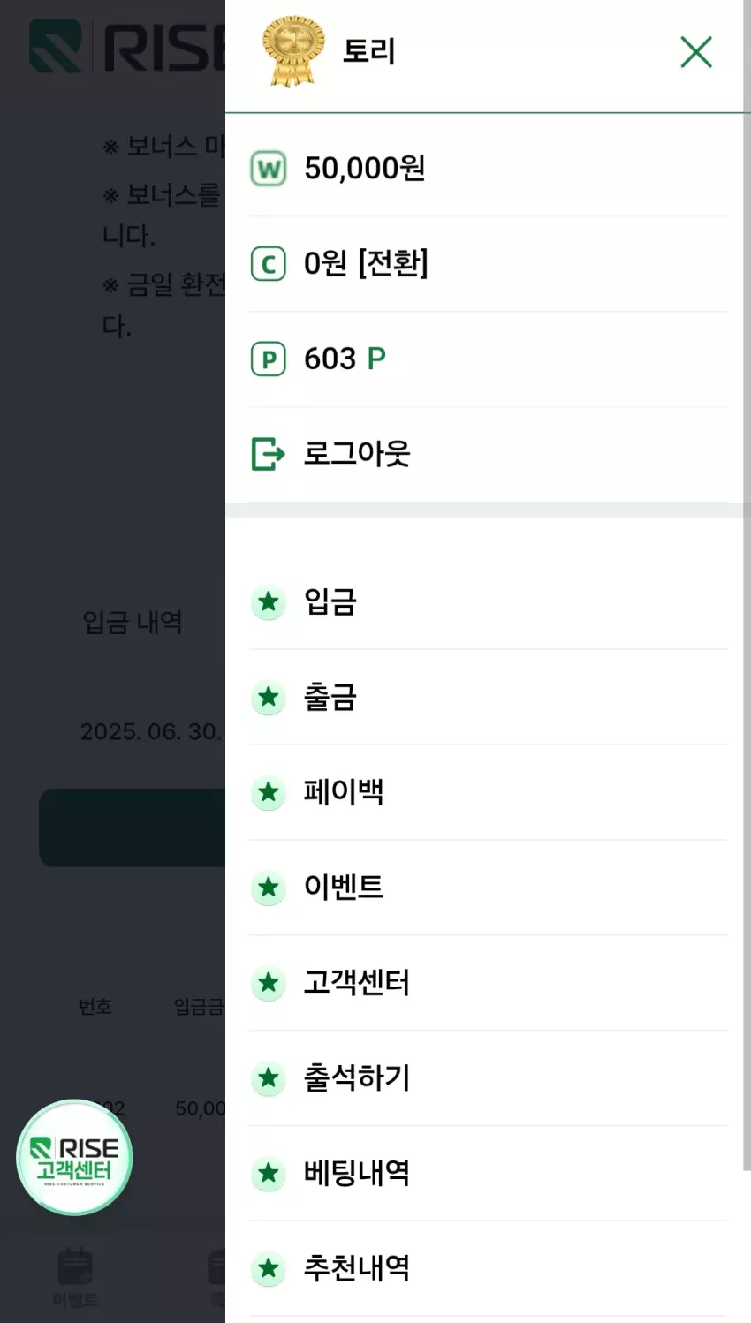Tap the gold medal rank badge
Screen dimensions: 751x1323
tap(292, 51)
